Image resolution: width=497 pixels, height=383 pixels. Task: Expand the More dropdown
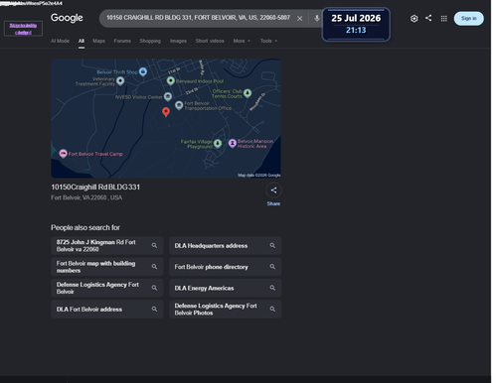[x=242, y=41]
